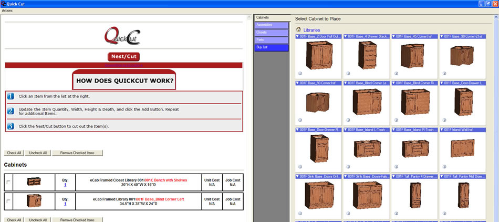Expand the Base_90 Corner-2 dropdown arrow
Image resolution: width=499 pixels, height=222 pixels.
(x=442, y=37)
